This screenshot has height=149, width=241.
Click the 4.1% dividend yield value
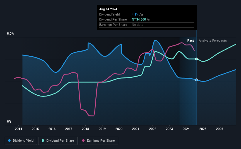(135, 14)
